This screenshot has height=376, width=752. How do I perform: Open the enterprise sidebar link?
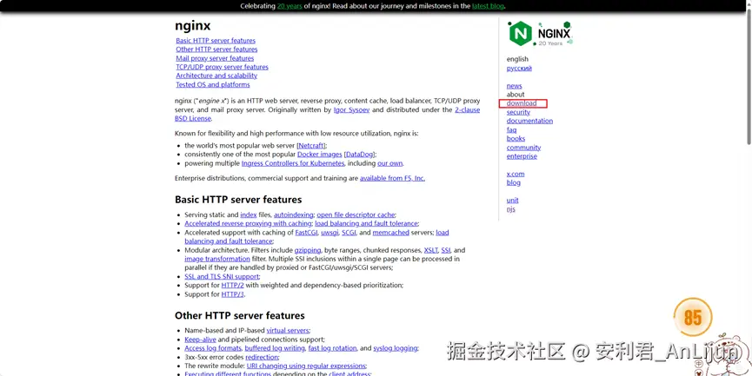pyautogui.click(x=522, y=156)
